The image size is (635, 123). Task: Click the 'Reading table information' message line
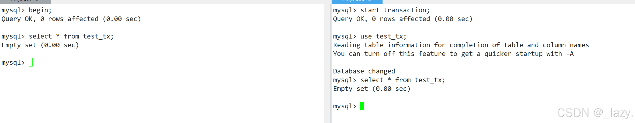pyautogui.click(x=461, y=45)
